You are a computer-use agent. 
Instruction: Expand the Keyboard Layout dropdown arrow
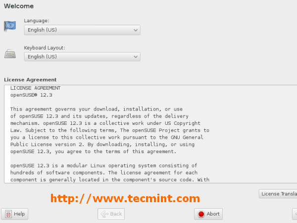pyautogui.click(x=136, y=56)
